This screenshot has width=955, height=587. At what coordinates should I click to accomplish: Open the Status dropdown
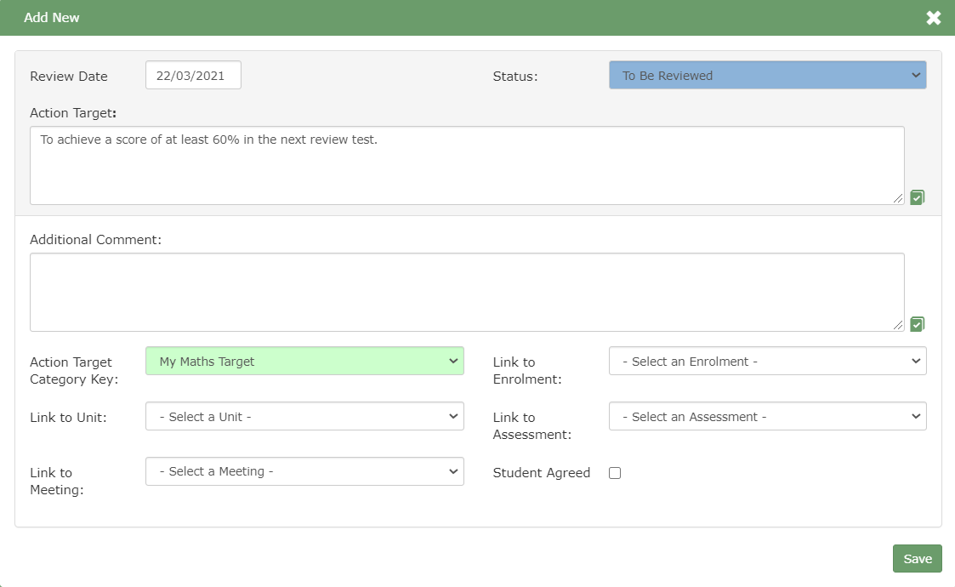pyautogui.click(x=767, y=75)
